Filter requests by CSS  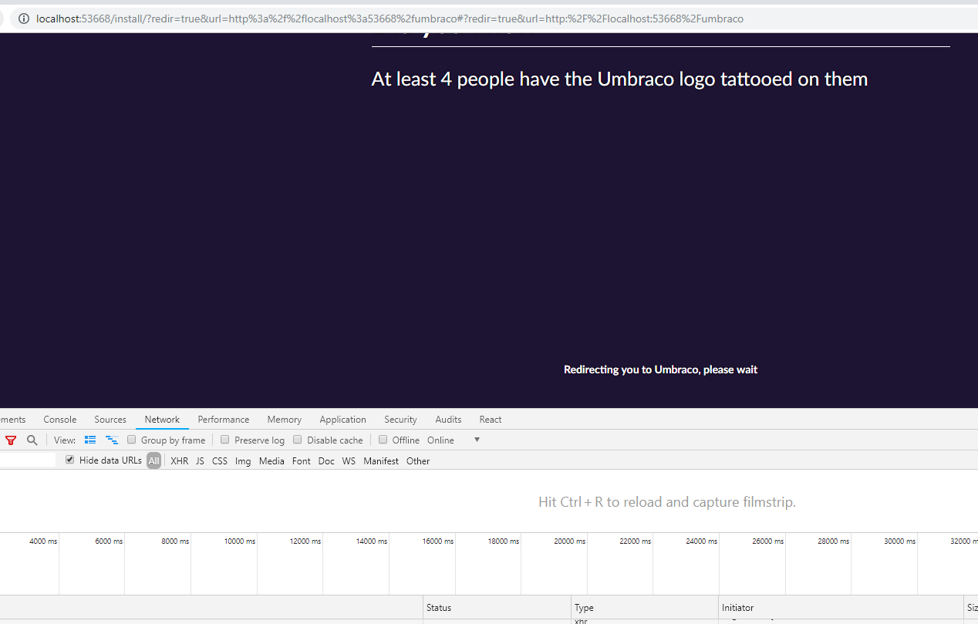tap(220, 461)
